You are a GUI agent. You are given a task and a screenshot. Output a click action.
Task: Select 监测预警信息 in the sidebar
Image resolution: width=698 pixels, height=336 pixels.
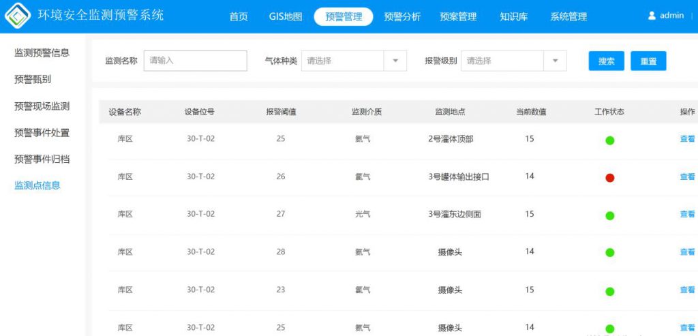(x=42, y=52)
